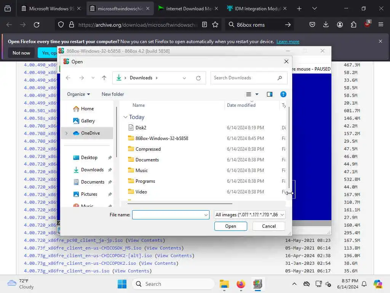
Task: Open Firefox application hamburger menu
Action: click(381, 24)
